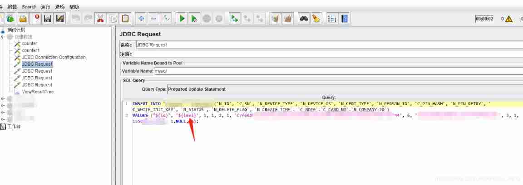
Task: Click the Cut scissors icon
Action: click(x=100, y=19)
